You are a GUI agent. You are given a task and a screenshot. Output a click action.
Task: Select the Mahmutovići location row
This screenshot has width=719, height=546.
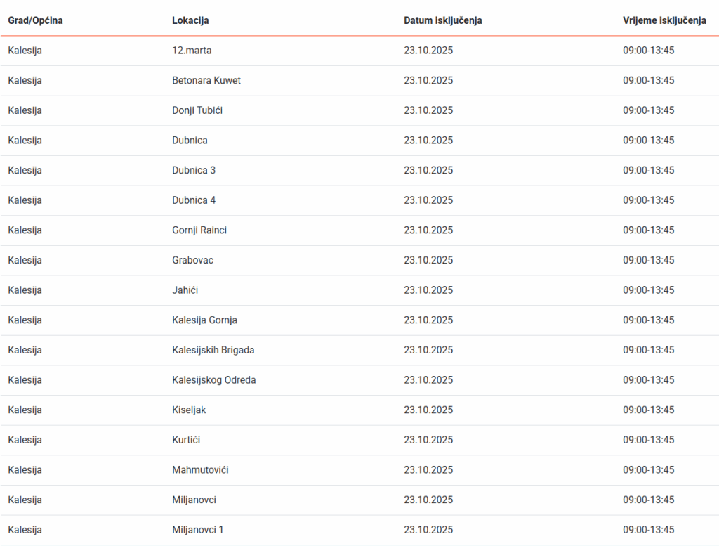click(x=200, y=470)
